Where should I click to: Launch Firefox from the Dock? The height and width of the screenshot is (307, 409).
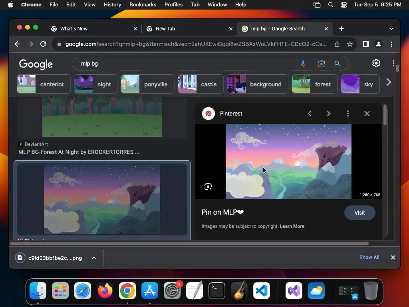105,291
